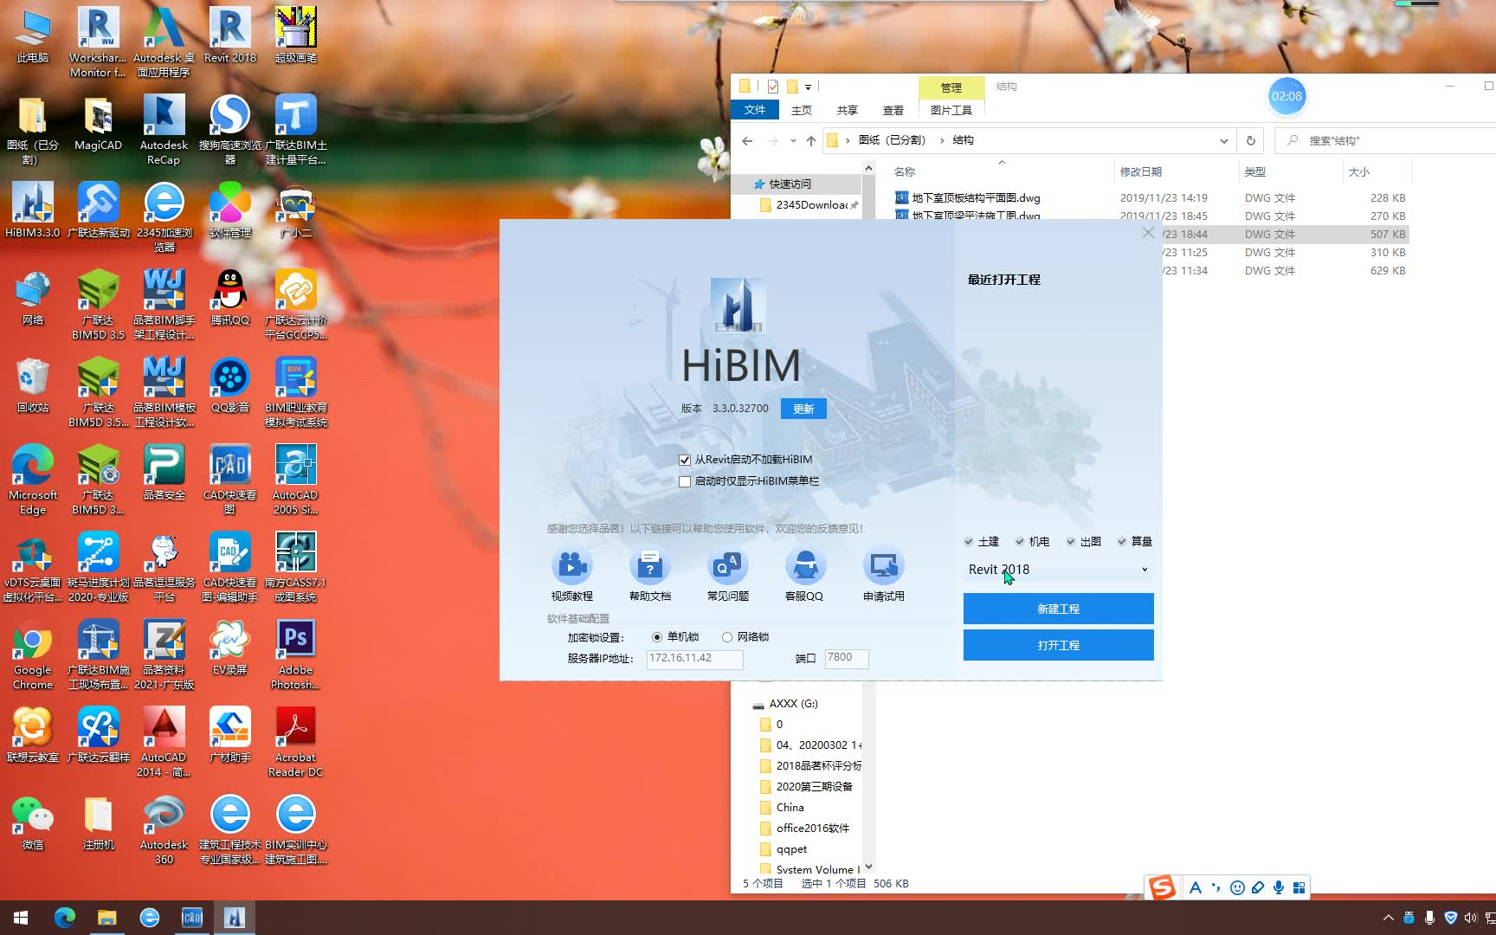Screen dimensions: 1496x935
Task: Open 品茗安全 desktop shortcut
Action: pyautogui.click(x=164, y=473)
